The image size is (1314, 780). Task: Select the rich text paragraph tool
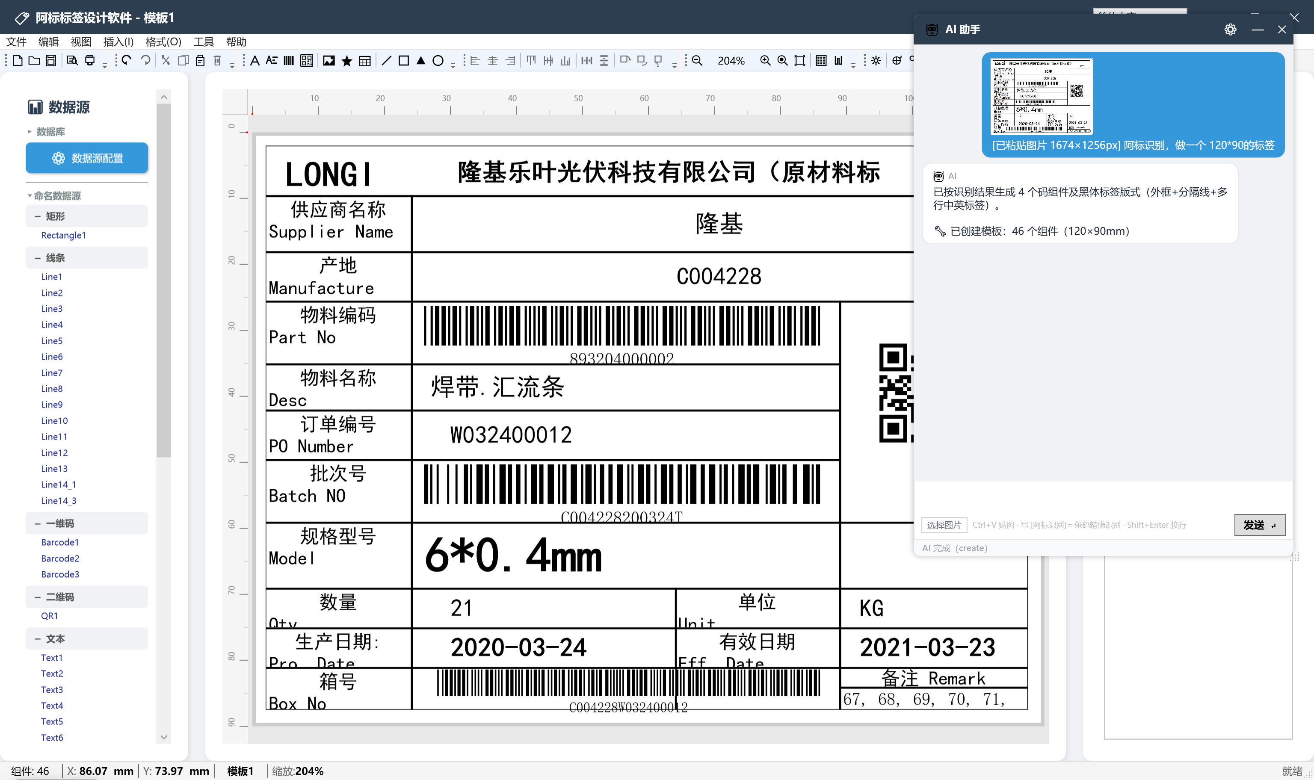272,60
